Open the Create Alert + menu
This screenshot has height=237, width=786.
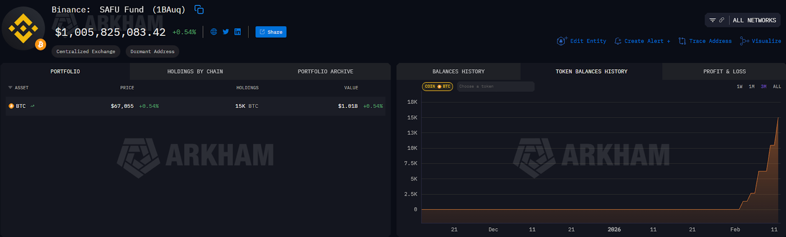(x=643, y=41)
